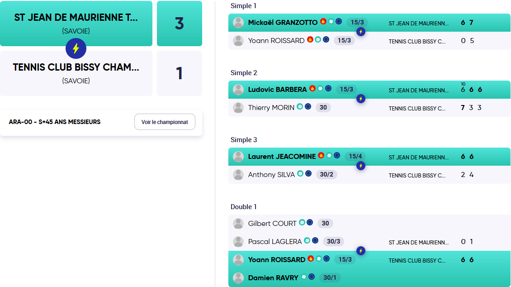The image size is (511, 287).
Task: Click the red flame badge next to Ludovic BARBERA
Action: [312, 88]
